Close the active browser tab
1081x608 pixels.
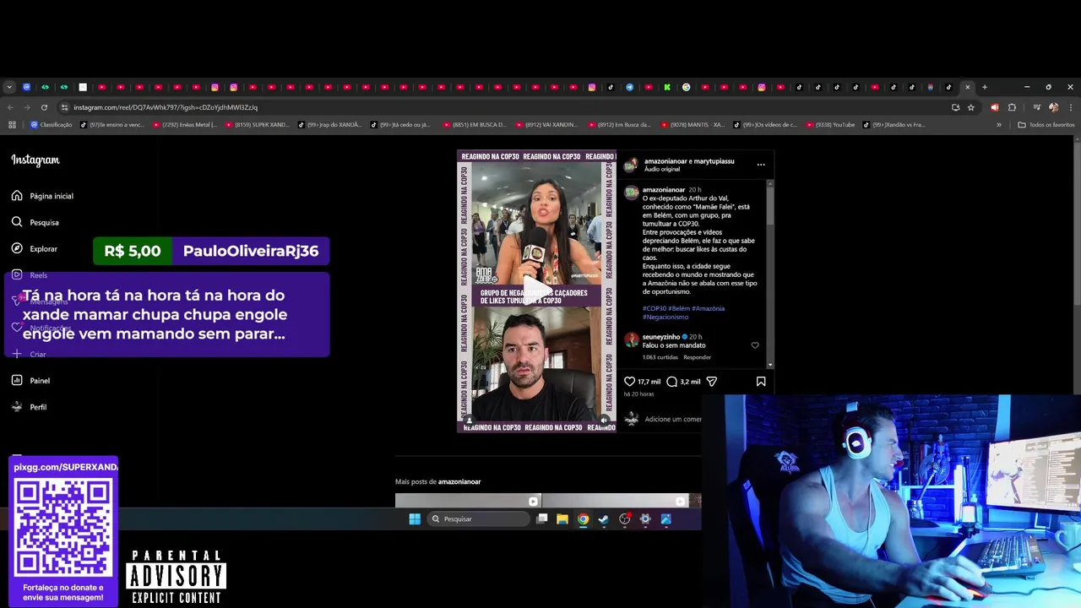click(x=968, y=87)
